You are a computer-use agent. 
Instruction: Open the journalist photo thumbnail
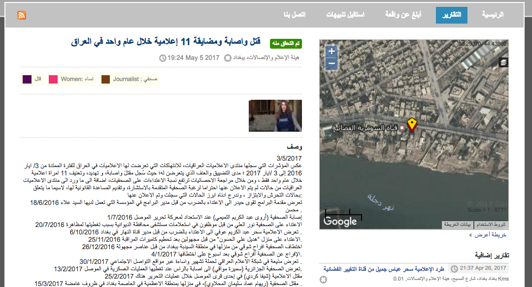coord(275,116)
